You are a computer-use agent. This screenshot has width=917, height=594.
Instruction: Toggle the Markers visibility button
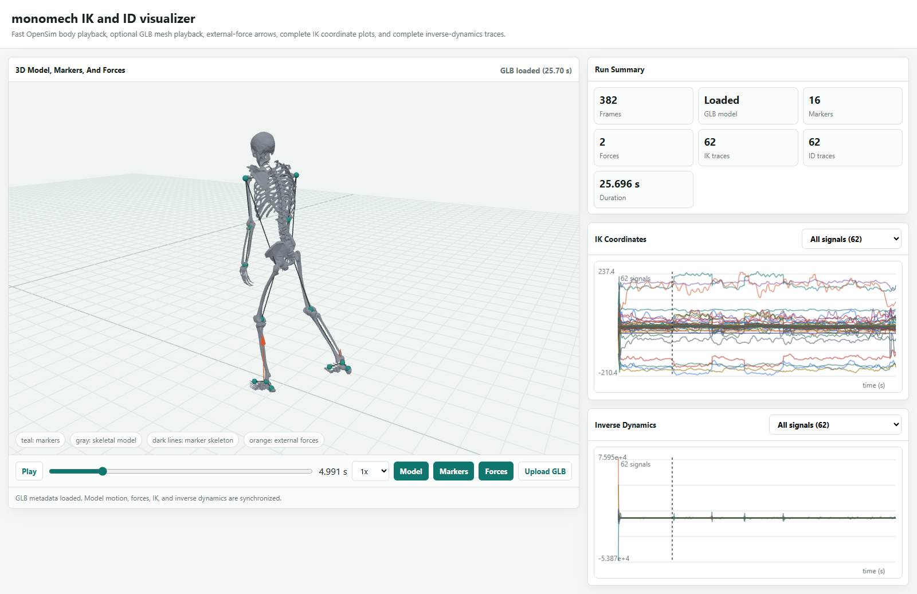(x=453, y=471)
